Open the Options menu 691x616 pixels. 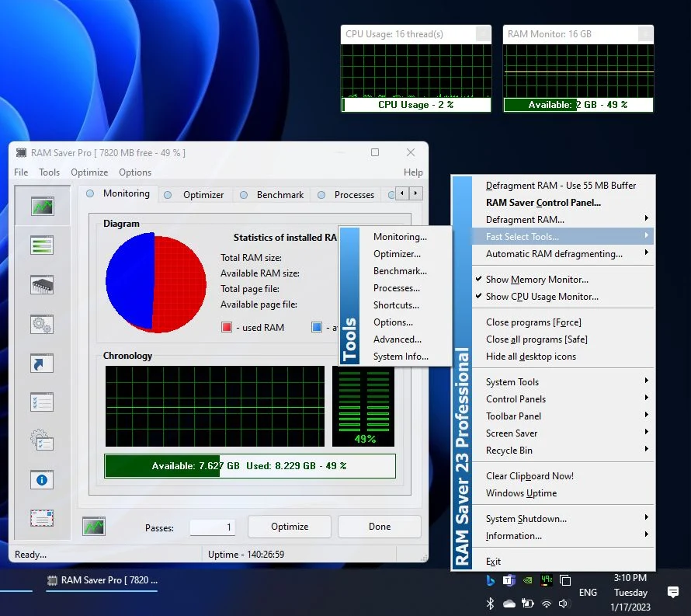tap(135, 172)
